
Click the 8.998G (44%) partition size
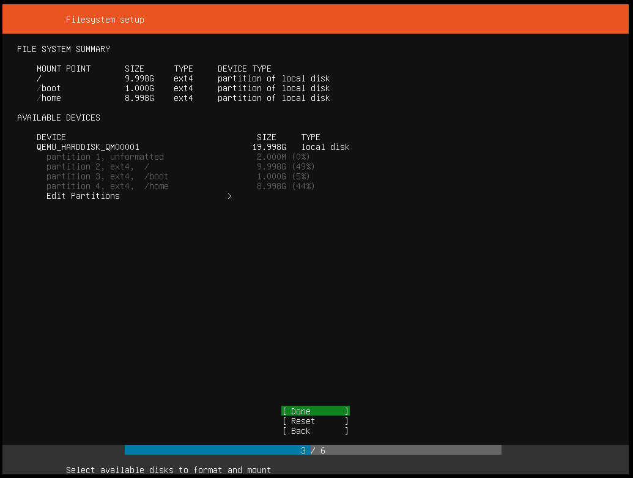[x=286, y=186]
